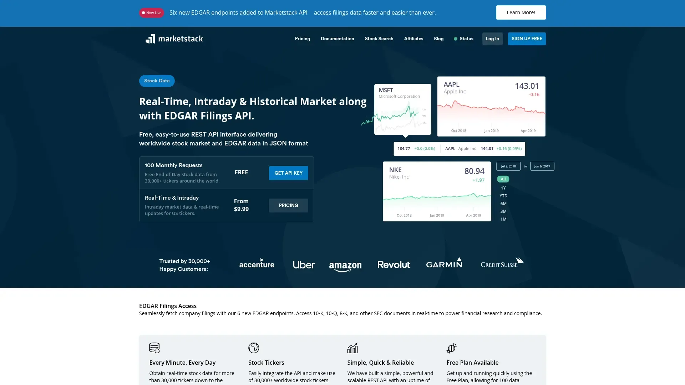685x385 pixels.
Task: Click the Amazon logo
Action: 345,266
